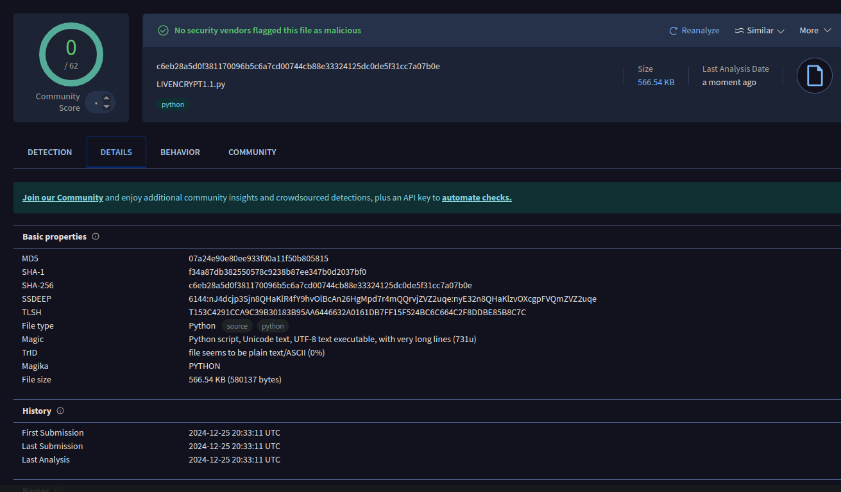Click the python tag under the filename

click(x=173, y=104)
